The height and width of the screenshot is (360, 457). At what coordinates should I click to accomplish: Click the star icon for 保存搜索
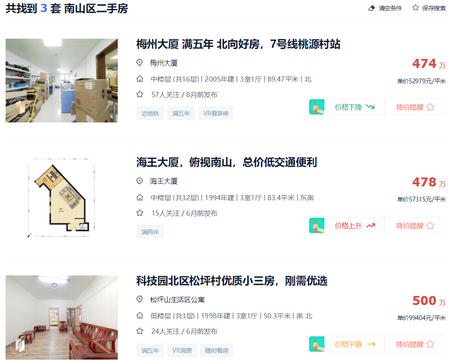(415, 8)
